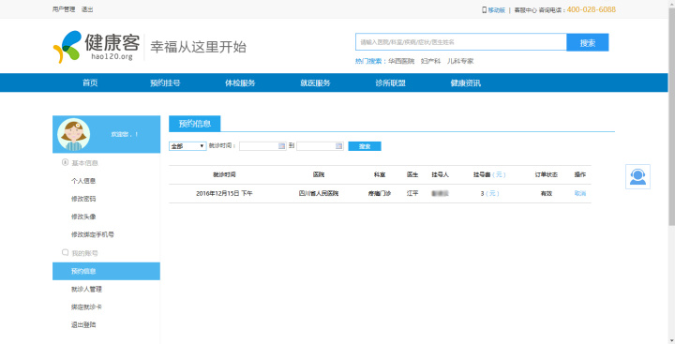Click the 我的账号 section icon

coord(66,253)
